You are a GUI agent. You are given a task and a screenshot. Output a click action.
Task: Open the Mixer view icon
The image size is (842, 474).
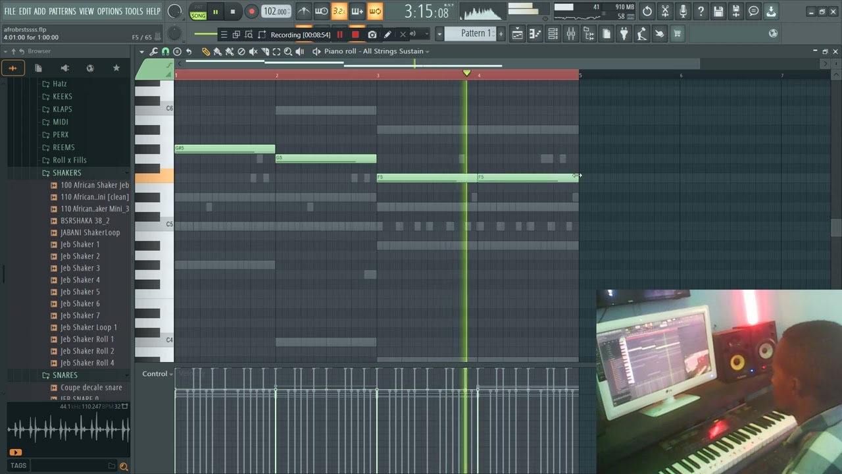(571, 34)
